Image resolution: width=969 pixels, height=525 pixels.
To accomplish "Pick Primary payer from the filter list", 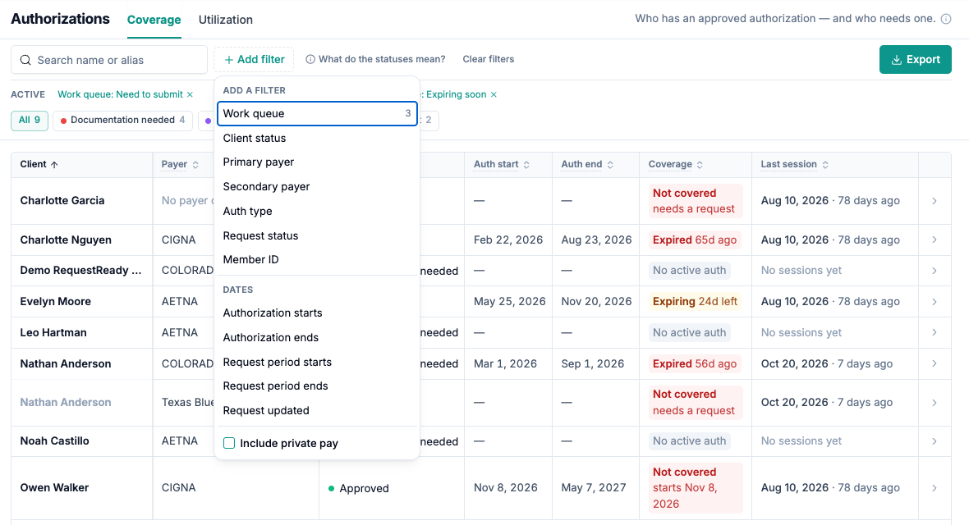I will [317, 162].
